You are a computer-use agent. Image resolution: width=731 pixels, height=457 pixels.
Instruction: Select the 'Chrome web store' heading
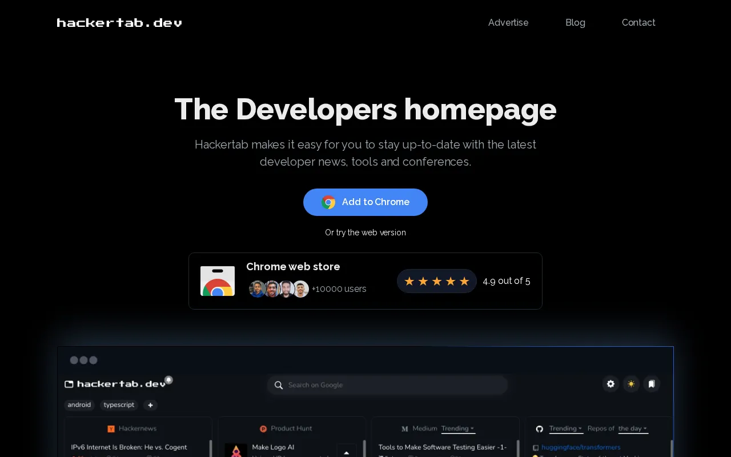293,267
